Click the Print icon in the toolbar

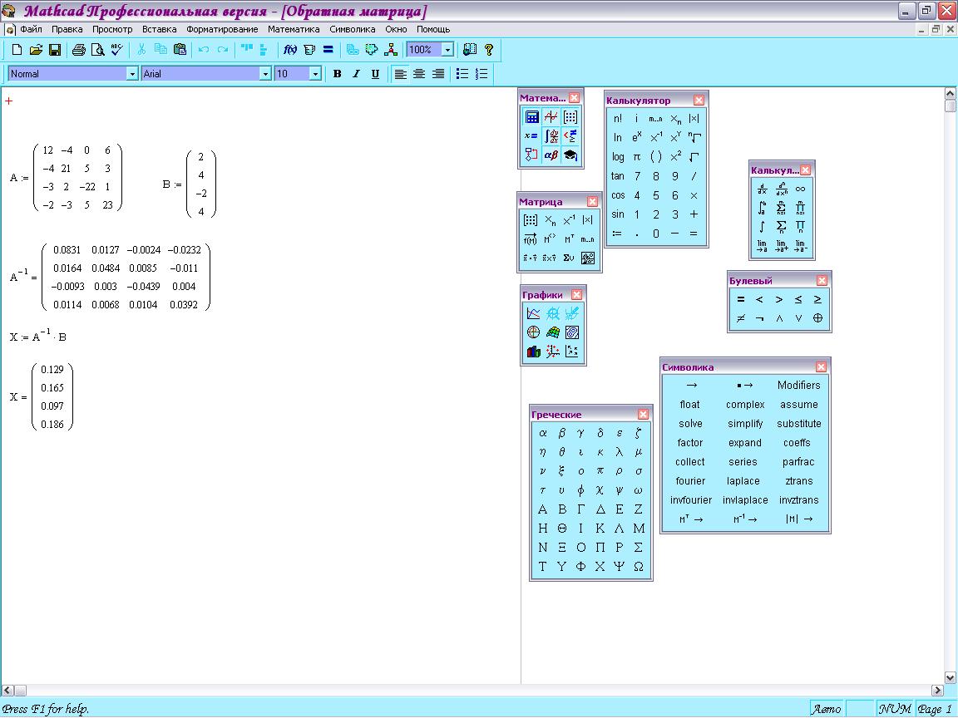78,50
